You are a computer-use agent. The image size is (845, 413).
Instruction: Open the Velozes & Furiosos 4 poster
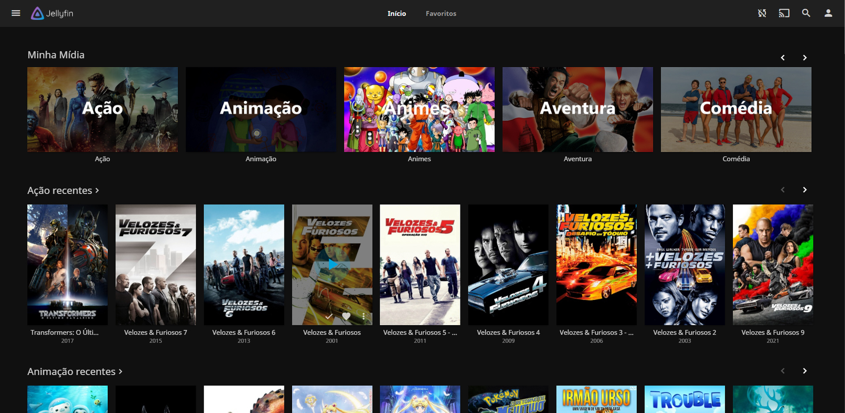tap(509, 265)
